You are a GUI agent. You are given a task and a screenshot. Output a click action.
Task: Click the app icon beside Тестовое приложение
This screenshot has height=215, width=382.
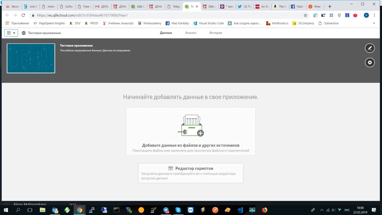(24, 33)
